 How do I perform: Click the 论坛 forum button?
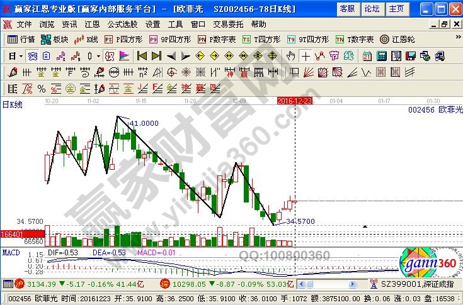pos(372,8)
